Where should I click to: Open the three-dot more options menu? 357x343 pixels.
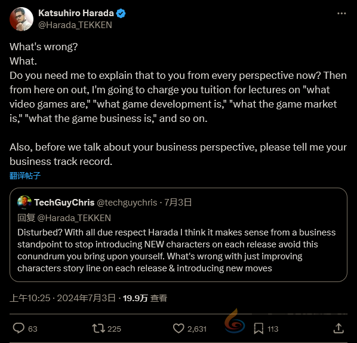341,14
